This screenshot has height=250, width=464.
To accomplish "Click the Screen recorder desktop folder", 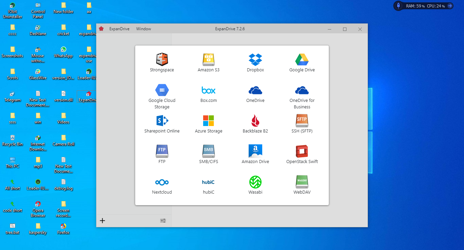I will [x=64, y=209].
